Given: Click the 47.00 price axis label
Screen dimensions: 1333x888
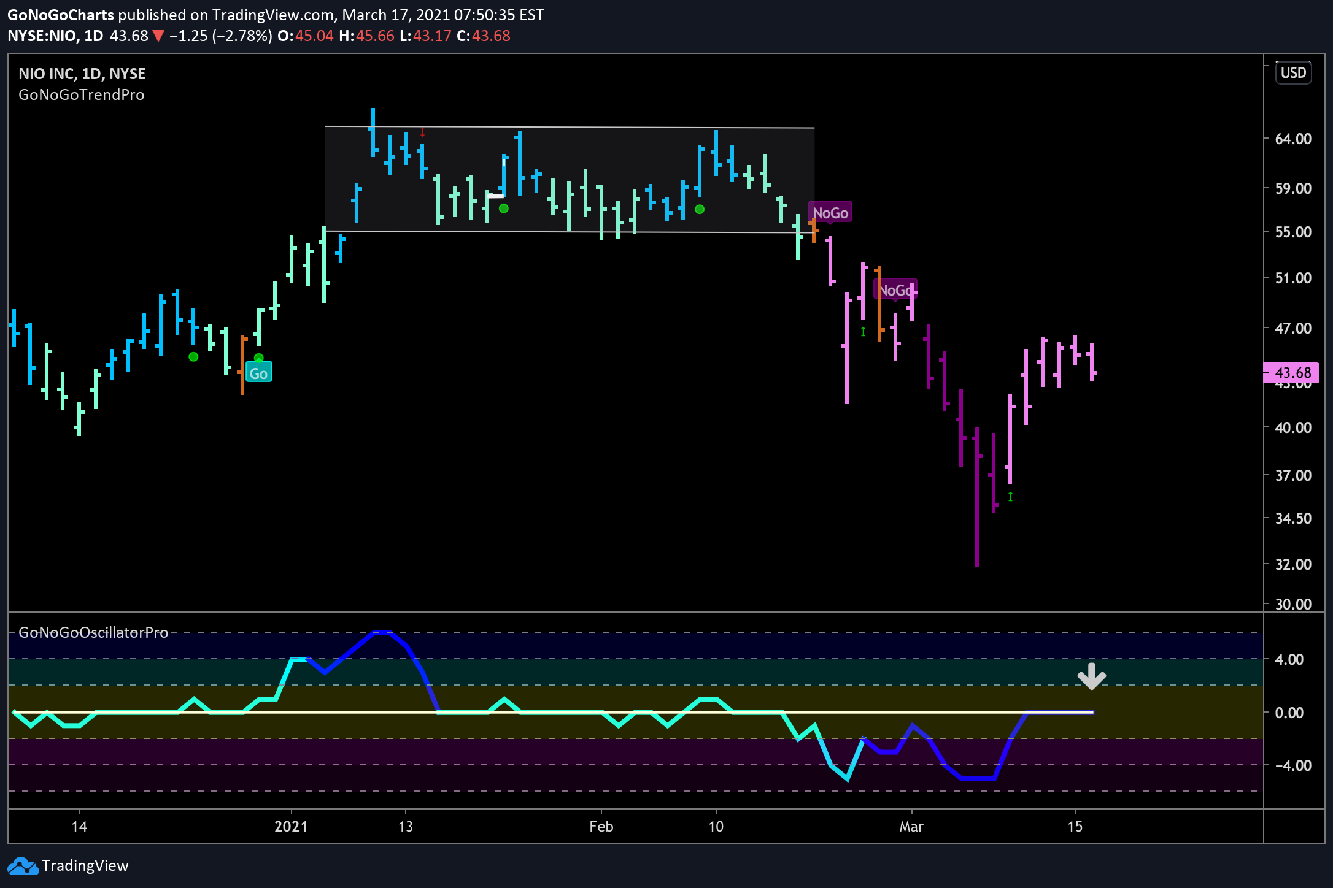Looking at the screenshot, I should point(1293,329).
